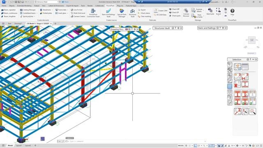Expand Castellated beam dropdown
Image resolution: width=263 pixels, height=148 pixels.
(37, 13)
